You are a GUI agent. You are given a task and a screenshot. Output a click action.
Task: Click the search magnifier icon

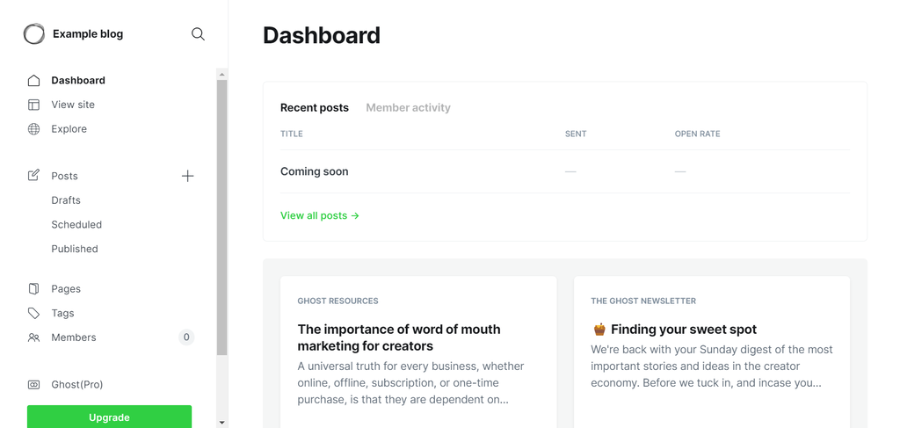pyautogui.click(x=198, y=34)
